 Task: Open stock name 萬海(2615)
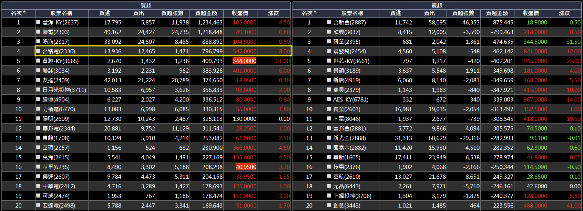pos(56,157)
